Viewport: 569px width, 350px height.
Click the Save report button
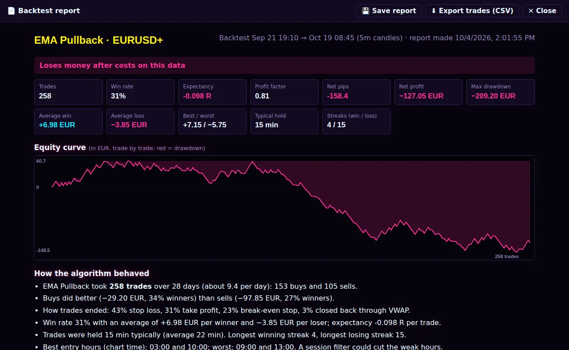tap(389, 11)
